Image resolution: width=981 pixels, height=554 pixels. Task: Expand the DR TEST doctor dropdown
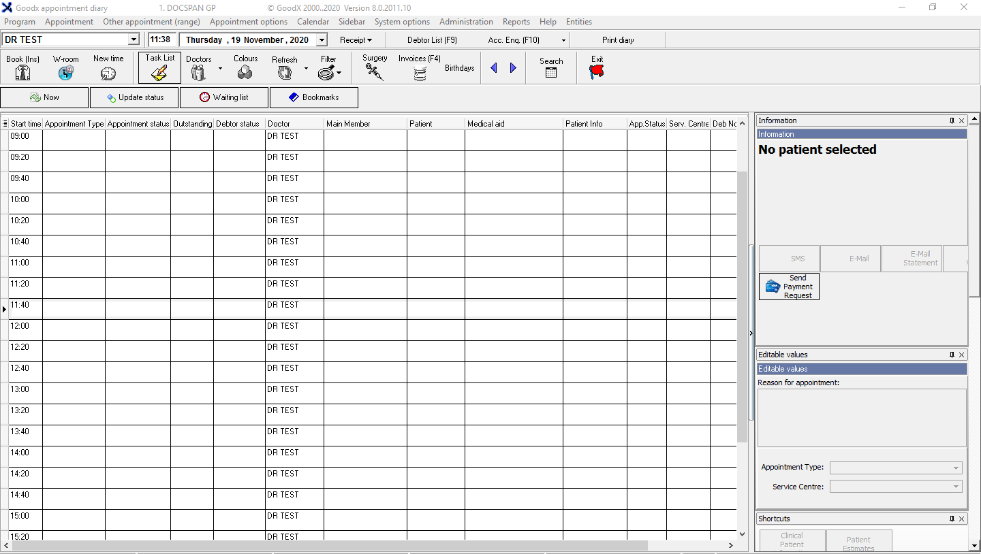pyautogui.click(x=134, y=40)
